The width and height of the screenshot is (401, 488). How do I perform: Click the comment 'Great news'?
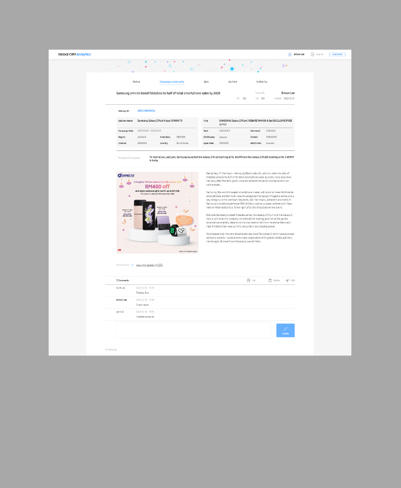(142, 305)
